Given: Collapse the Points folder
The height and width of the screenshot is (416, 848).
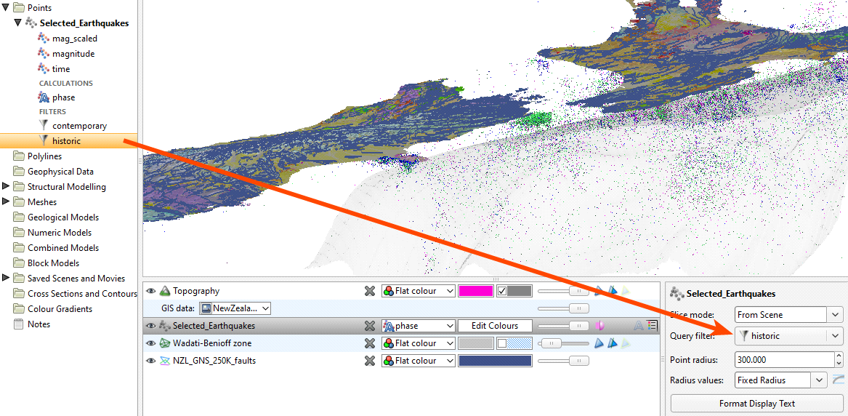Looking at the screenshot, I should coord(6,7).
